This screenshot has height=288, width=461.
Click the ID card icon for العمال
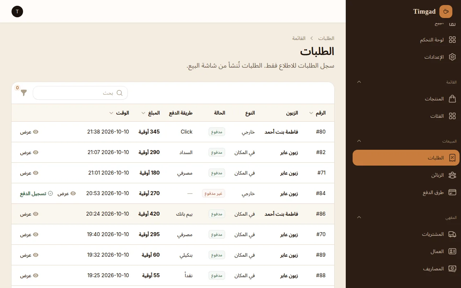(452, 251)
